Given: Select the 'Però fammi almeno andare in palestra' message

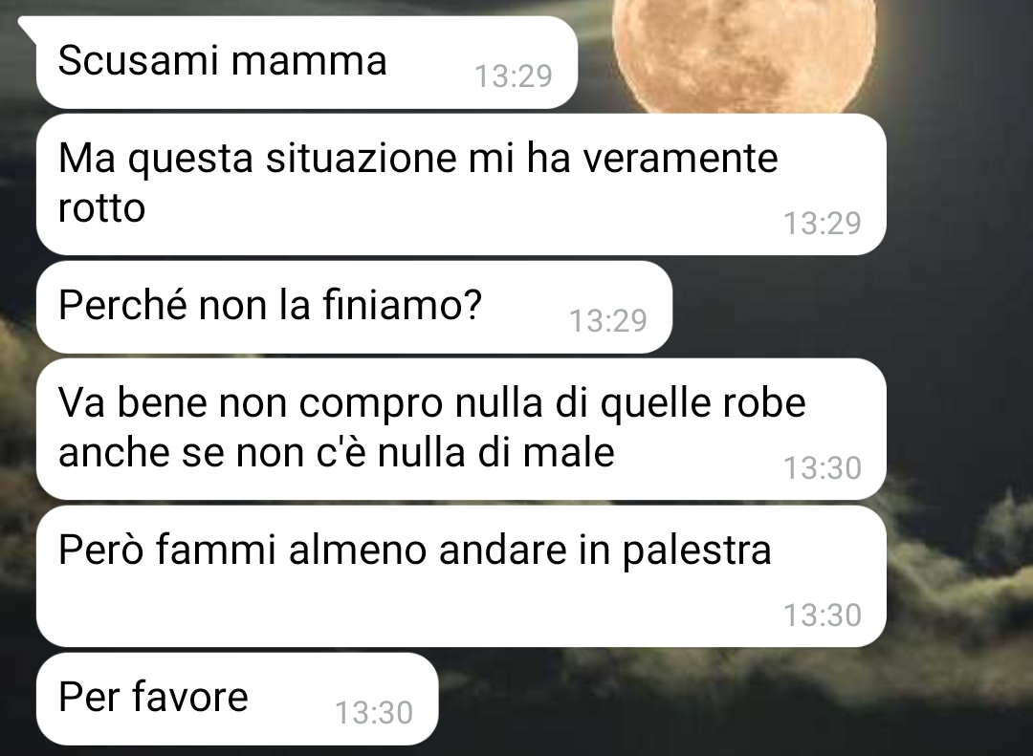Looking at the screenshot, I should pos(461,576).
